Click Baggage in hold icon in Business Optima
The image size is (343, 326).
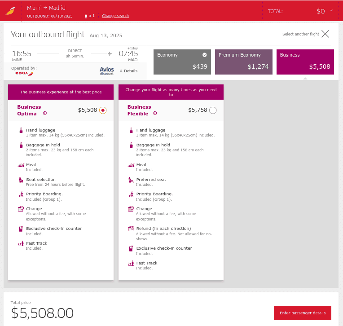(21, 145)
